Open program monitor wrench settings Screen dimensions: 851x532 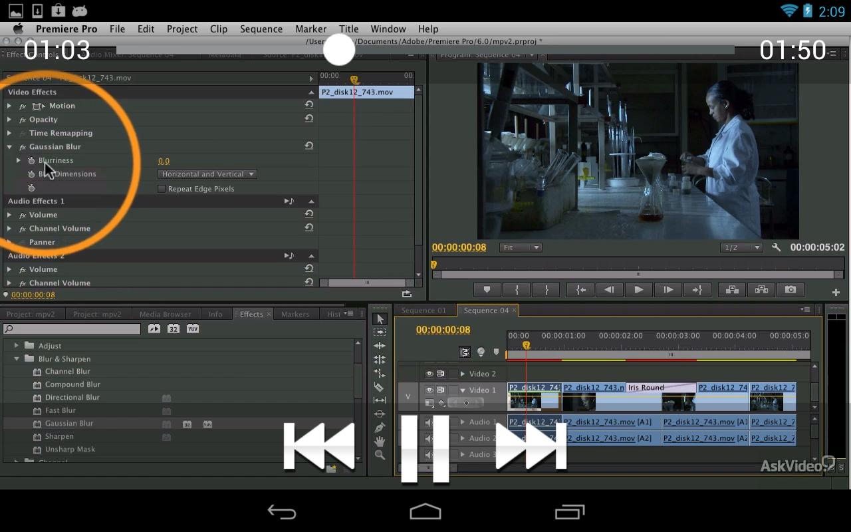point(776,247)
